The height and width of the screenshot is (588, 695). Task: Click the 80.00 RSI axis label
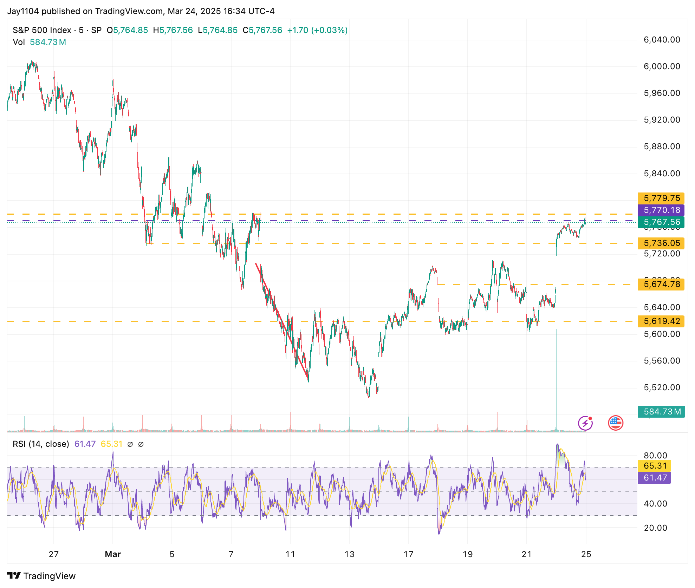pos(655,456)
